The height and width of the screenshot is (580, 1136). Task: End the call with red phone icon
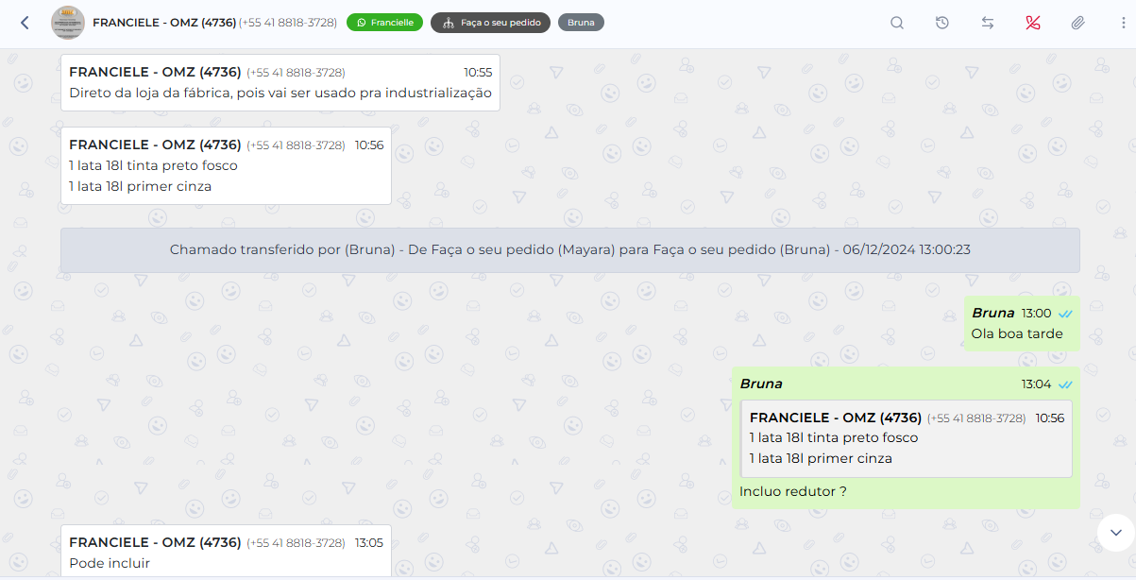point(1032,23)
